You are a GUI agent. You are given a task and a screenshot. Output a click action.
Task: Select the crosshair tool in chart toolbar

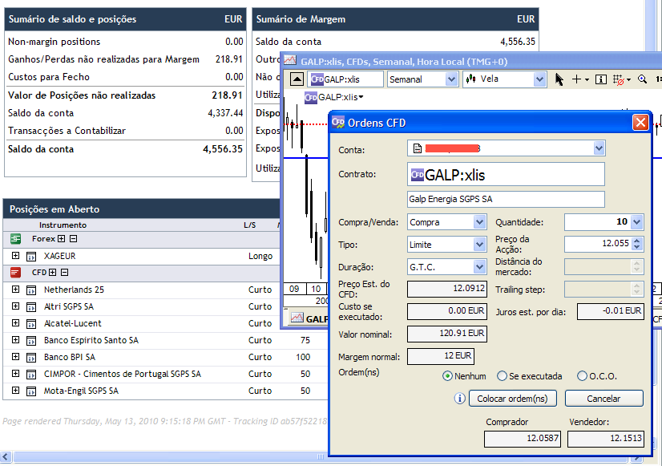tap(576, 79)
